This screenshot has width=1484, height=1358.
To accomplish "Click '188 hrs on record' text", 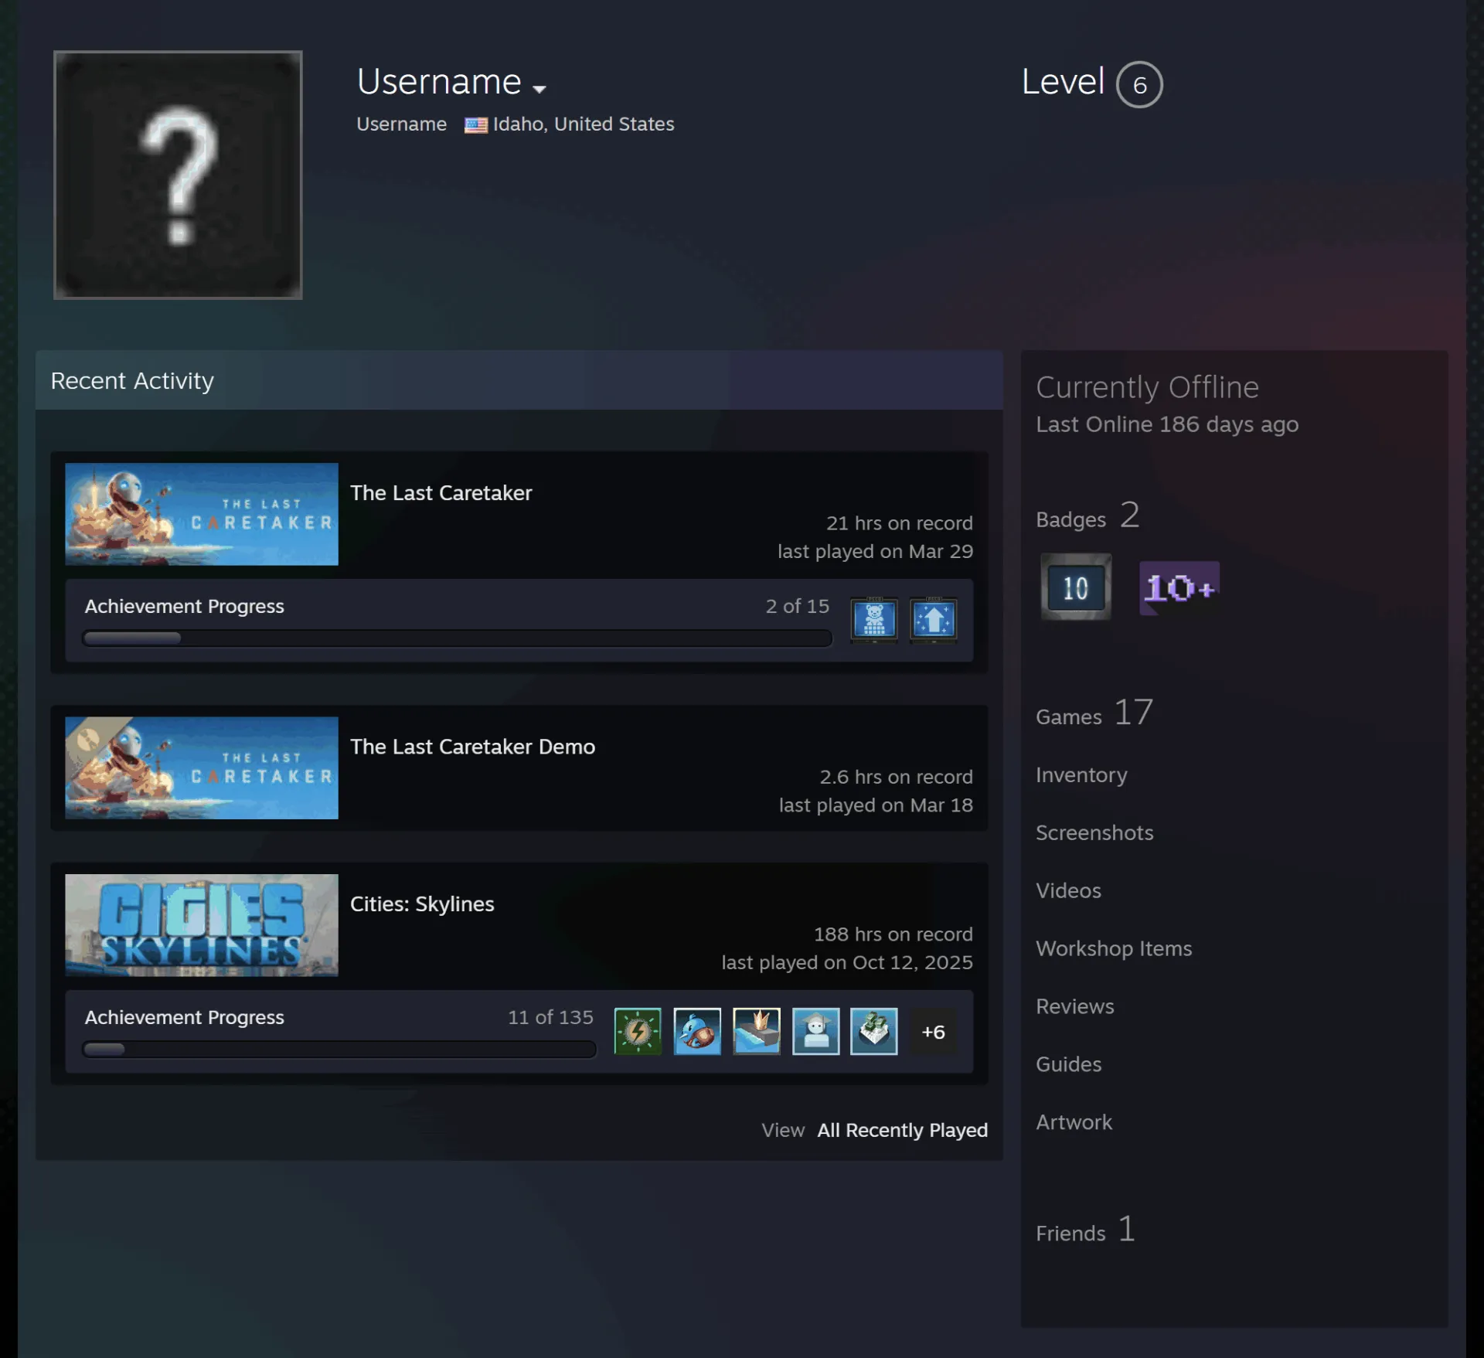I will tap(893, 934).
